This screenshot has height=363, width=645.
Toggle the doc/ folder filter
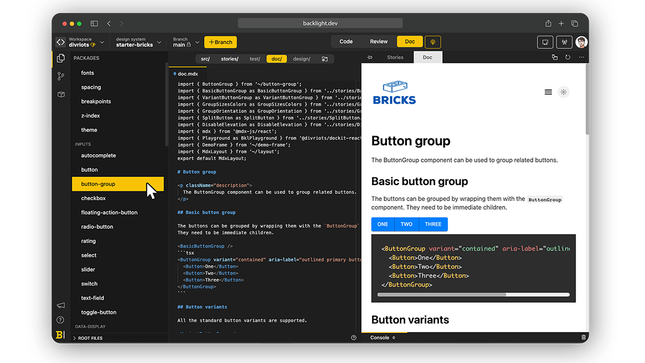click(277, 59)
